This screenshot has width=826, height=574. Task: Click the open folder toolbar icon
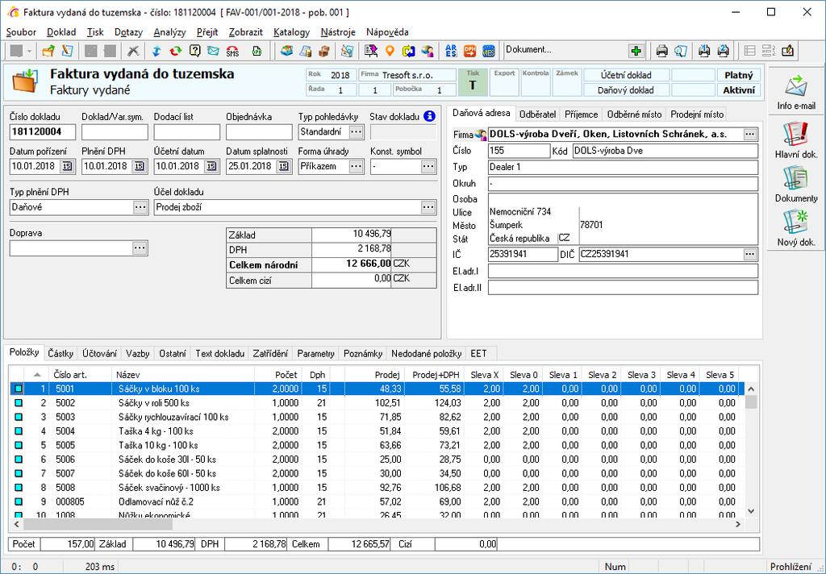coord(48,51)
